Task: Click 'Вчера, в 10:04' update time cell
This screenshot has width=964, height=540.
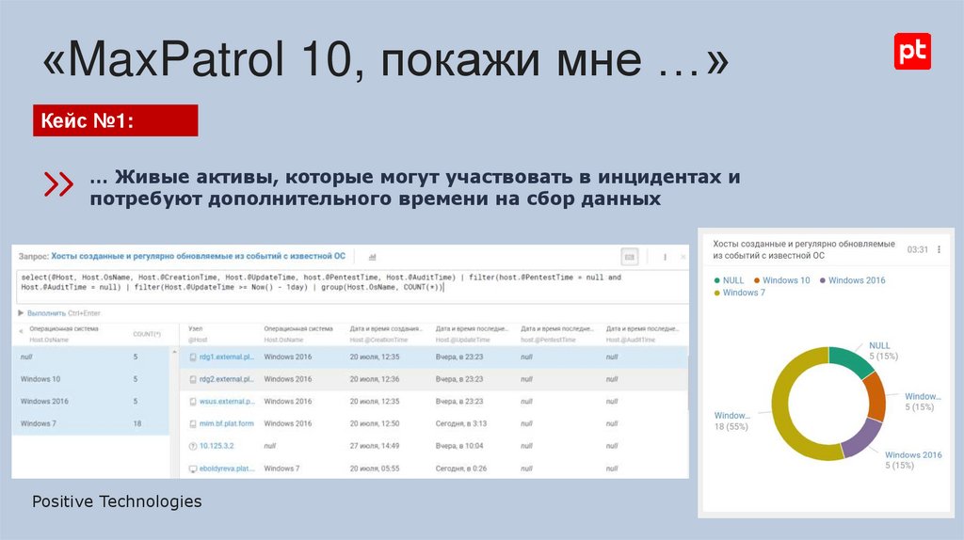Action: (x=459, y=446)
